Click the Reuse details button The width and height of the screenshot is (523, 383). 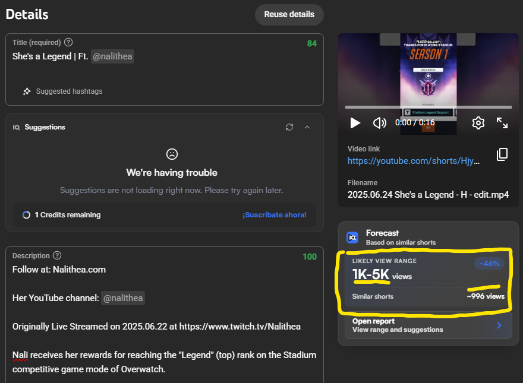(289, 15)
